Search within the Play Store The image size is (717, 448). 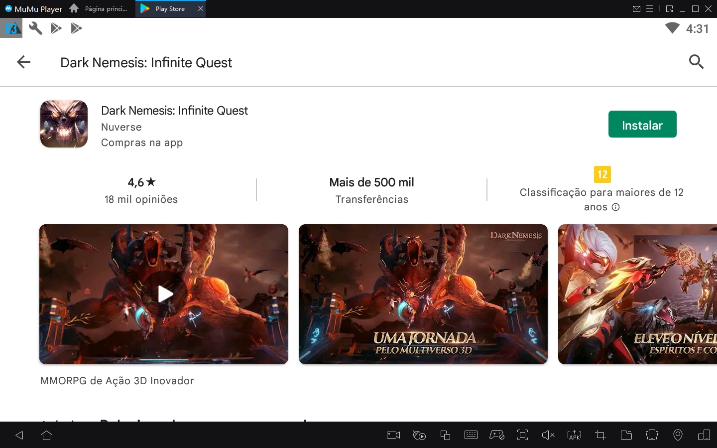696,62
